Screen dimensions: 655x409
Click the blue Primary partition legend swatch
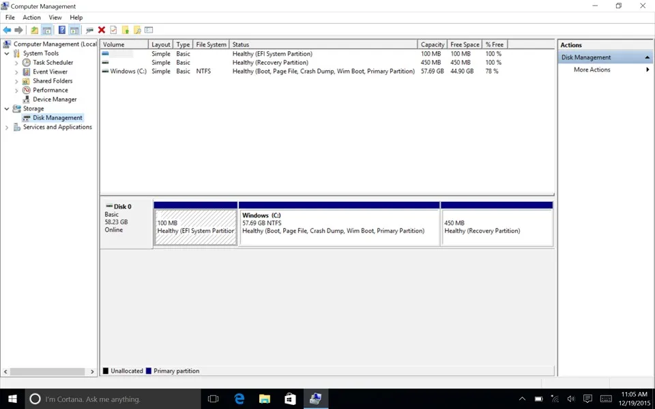tap(148, 371)
